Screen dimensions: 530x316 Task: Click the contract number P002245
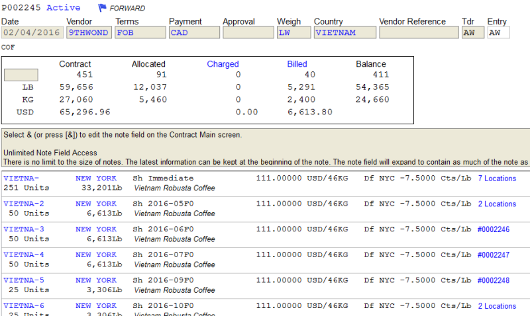21,7
